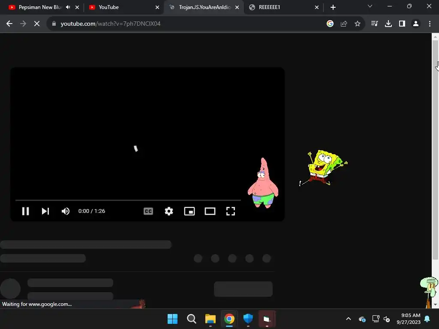Open Chrome downloads

388,24
